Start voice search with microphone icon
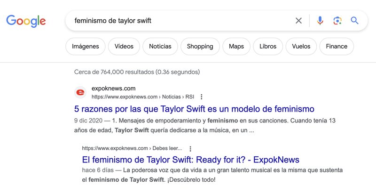This screenshot has height=194, width=376. click(x=320, y=21)
